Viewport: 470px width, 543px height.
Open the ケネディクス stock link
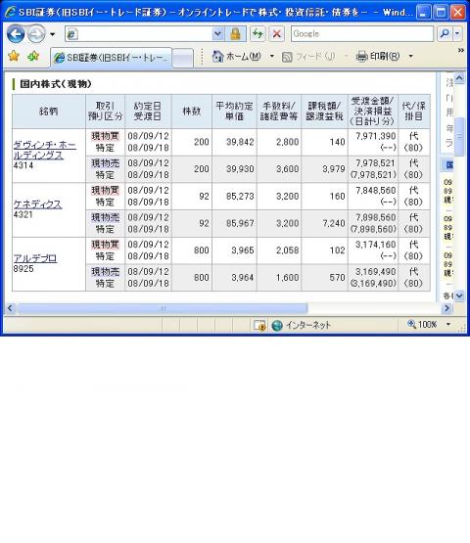coord(37,204)
